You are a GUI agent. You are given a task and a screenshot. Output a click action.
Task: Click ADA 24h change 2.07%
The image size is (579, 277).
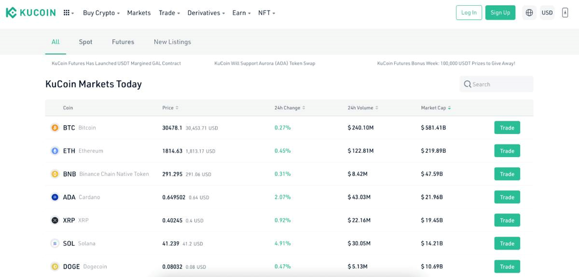pyautogui.click(x=283, y=197)
